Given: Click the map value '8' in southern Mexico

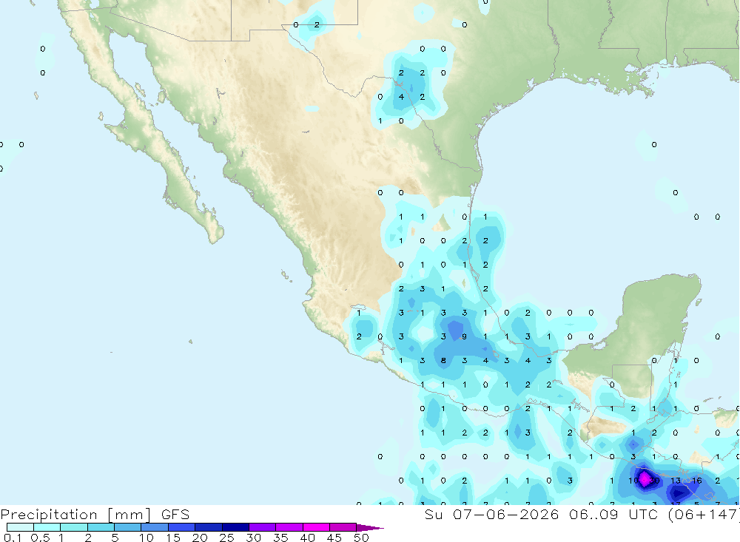Looking at the screenshot, I should (x=443, y=361).
